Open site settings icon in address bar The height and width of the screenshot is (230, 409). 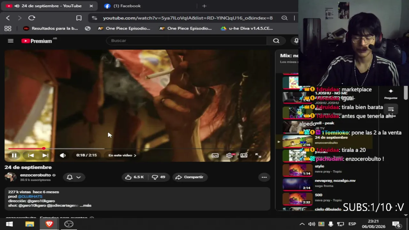pyautogui.click(x=94, y=18)
